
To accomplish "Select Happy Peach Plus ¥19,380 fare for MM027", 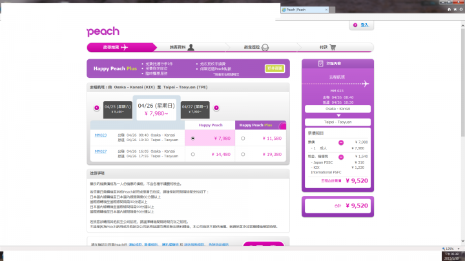I will click(243, 155).
